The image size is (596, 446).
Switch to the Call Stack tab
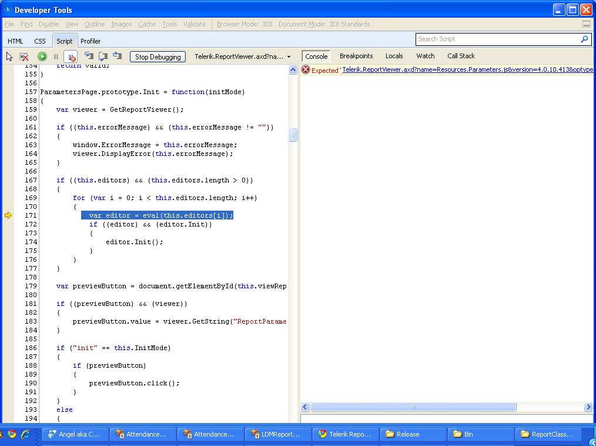(x=461, y=56)
